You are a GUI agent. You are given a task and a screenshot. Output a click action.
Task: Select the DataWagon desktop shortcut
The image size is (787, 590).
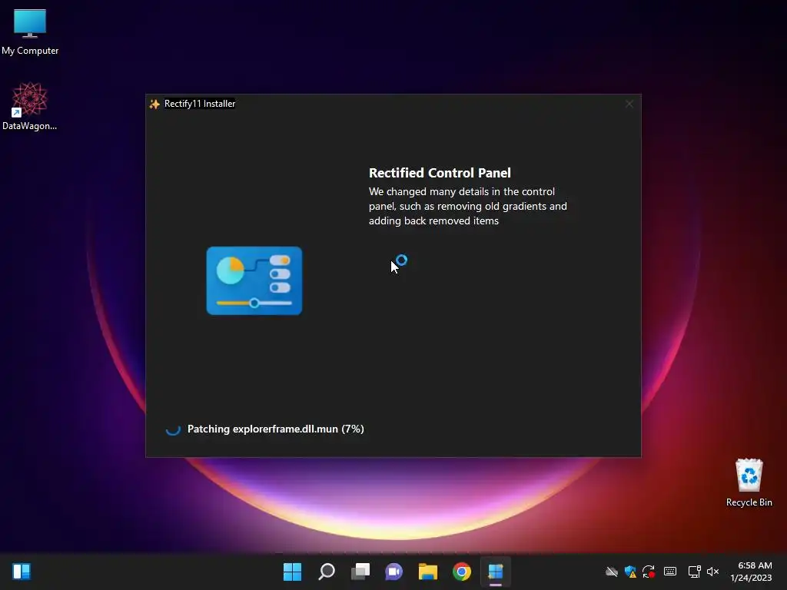(x=30, y=106)
